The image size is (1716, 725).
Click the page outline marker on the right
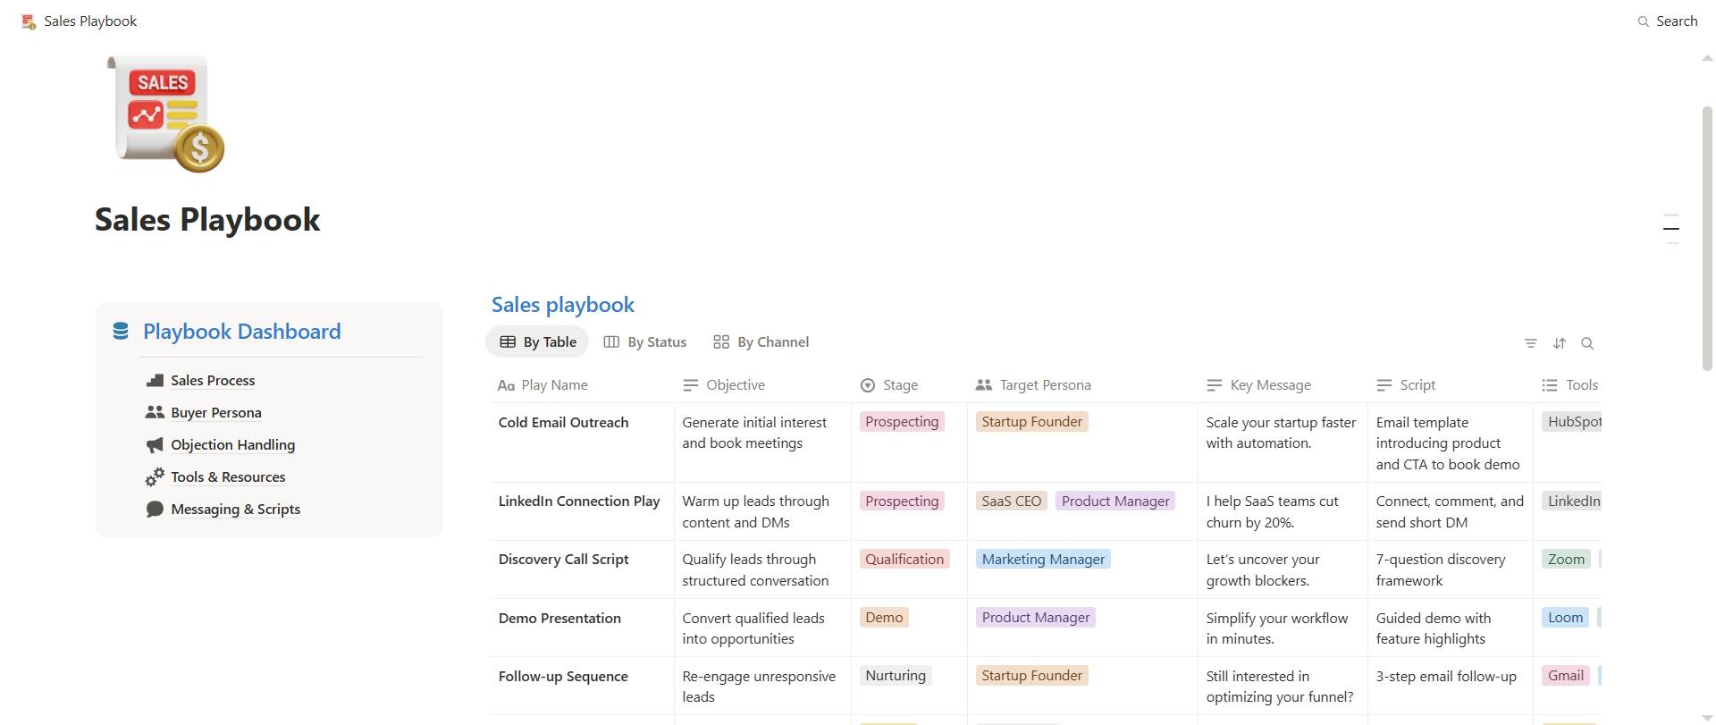(x=1671, y=229)
